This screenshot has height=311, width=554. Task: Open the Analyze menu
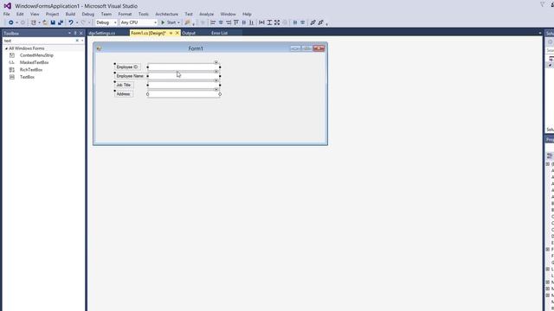click(x=206, y=14)
